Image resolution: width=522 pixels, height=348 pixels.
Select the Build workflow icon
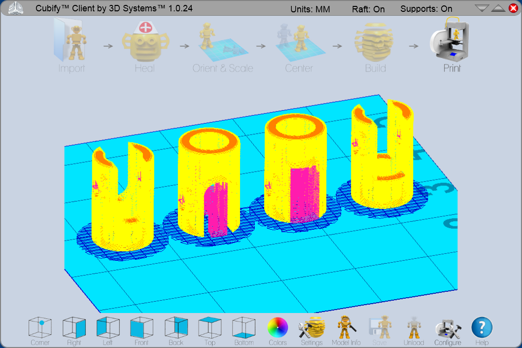click(x=375, y=44)
